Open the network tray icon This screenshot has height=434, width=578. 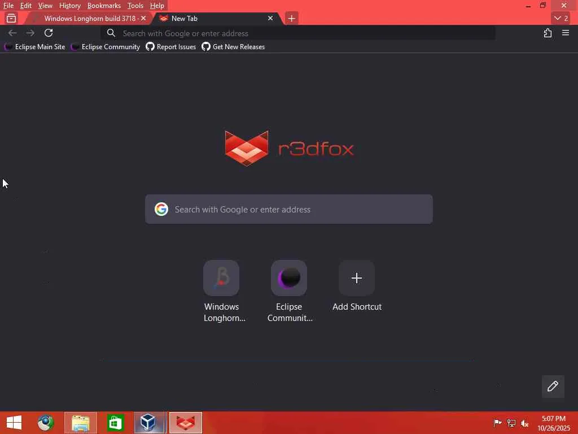tap(511, 423)
